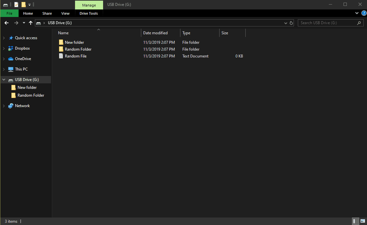Open the address bar history dropdown

tap(285, 23)
